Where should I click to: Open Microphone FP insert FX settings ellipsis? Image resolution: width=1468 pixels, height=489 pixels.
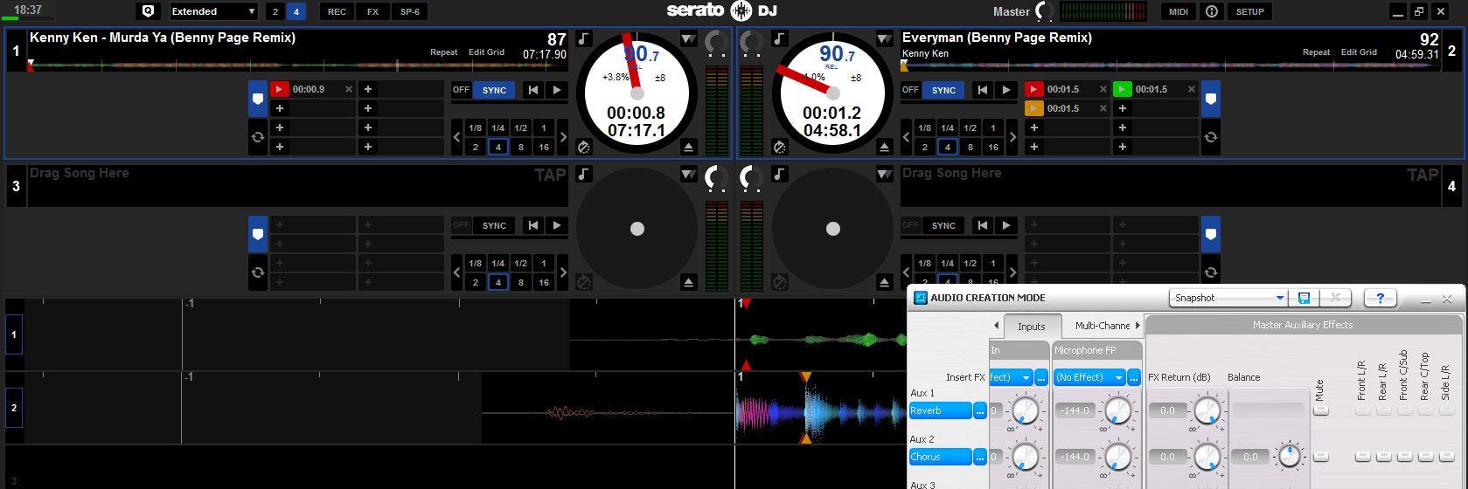pos(1134,377)
